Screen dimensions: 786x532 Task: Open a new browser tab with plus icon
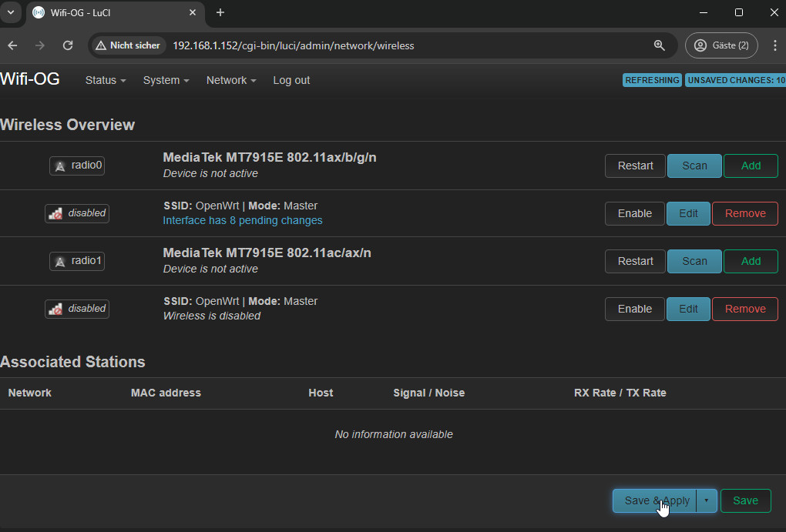pos(220,12)
